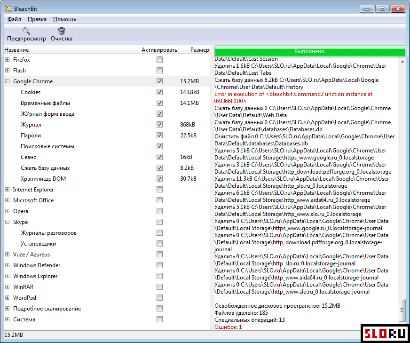410x343 pixels.
Task: Check the Internet Explorer checkbox
Action: click(x=159, y=190)
